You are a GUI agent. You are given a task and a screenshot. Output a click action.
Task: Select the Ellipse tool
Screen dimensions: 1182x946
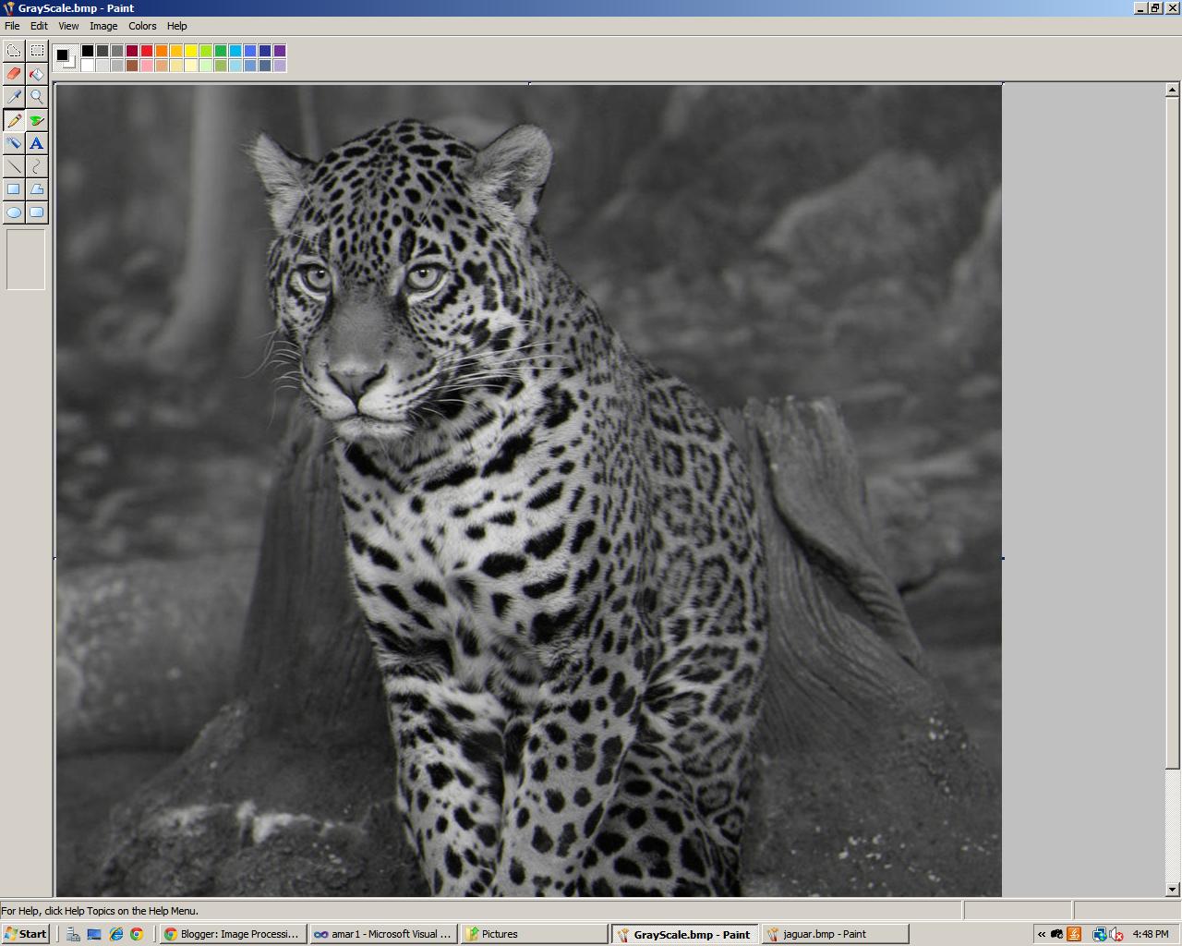tap(14, 212)
